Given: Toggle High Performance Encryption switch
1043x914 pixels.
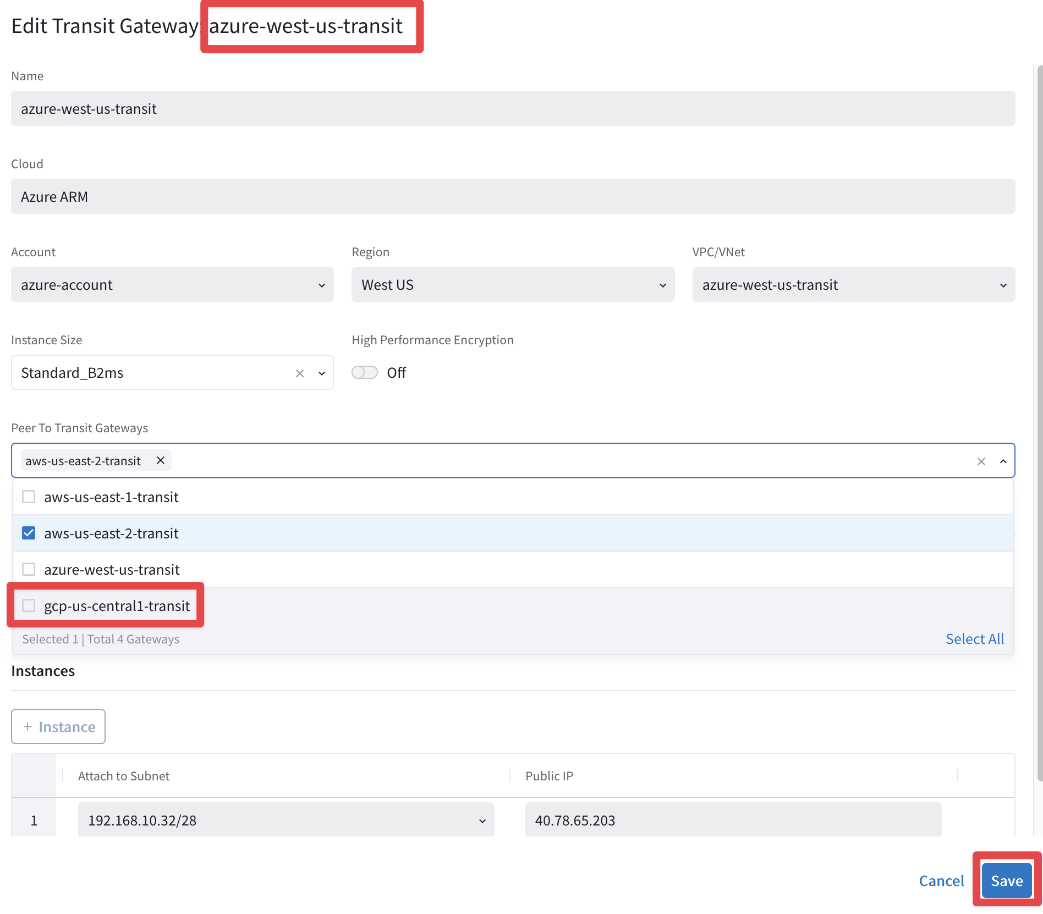Looking at the screenshot, I should tap(365, 372).
